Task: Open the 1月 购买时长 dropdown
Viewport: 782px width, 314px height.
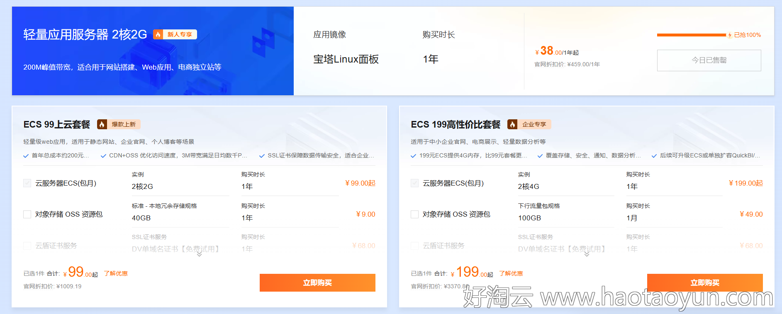Action: pyautogui.click(x=674, y=218)
